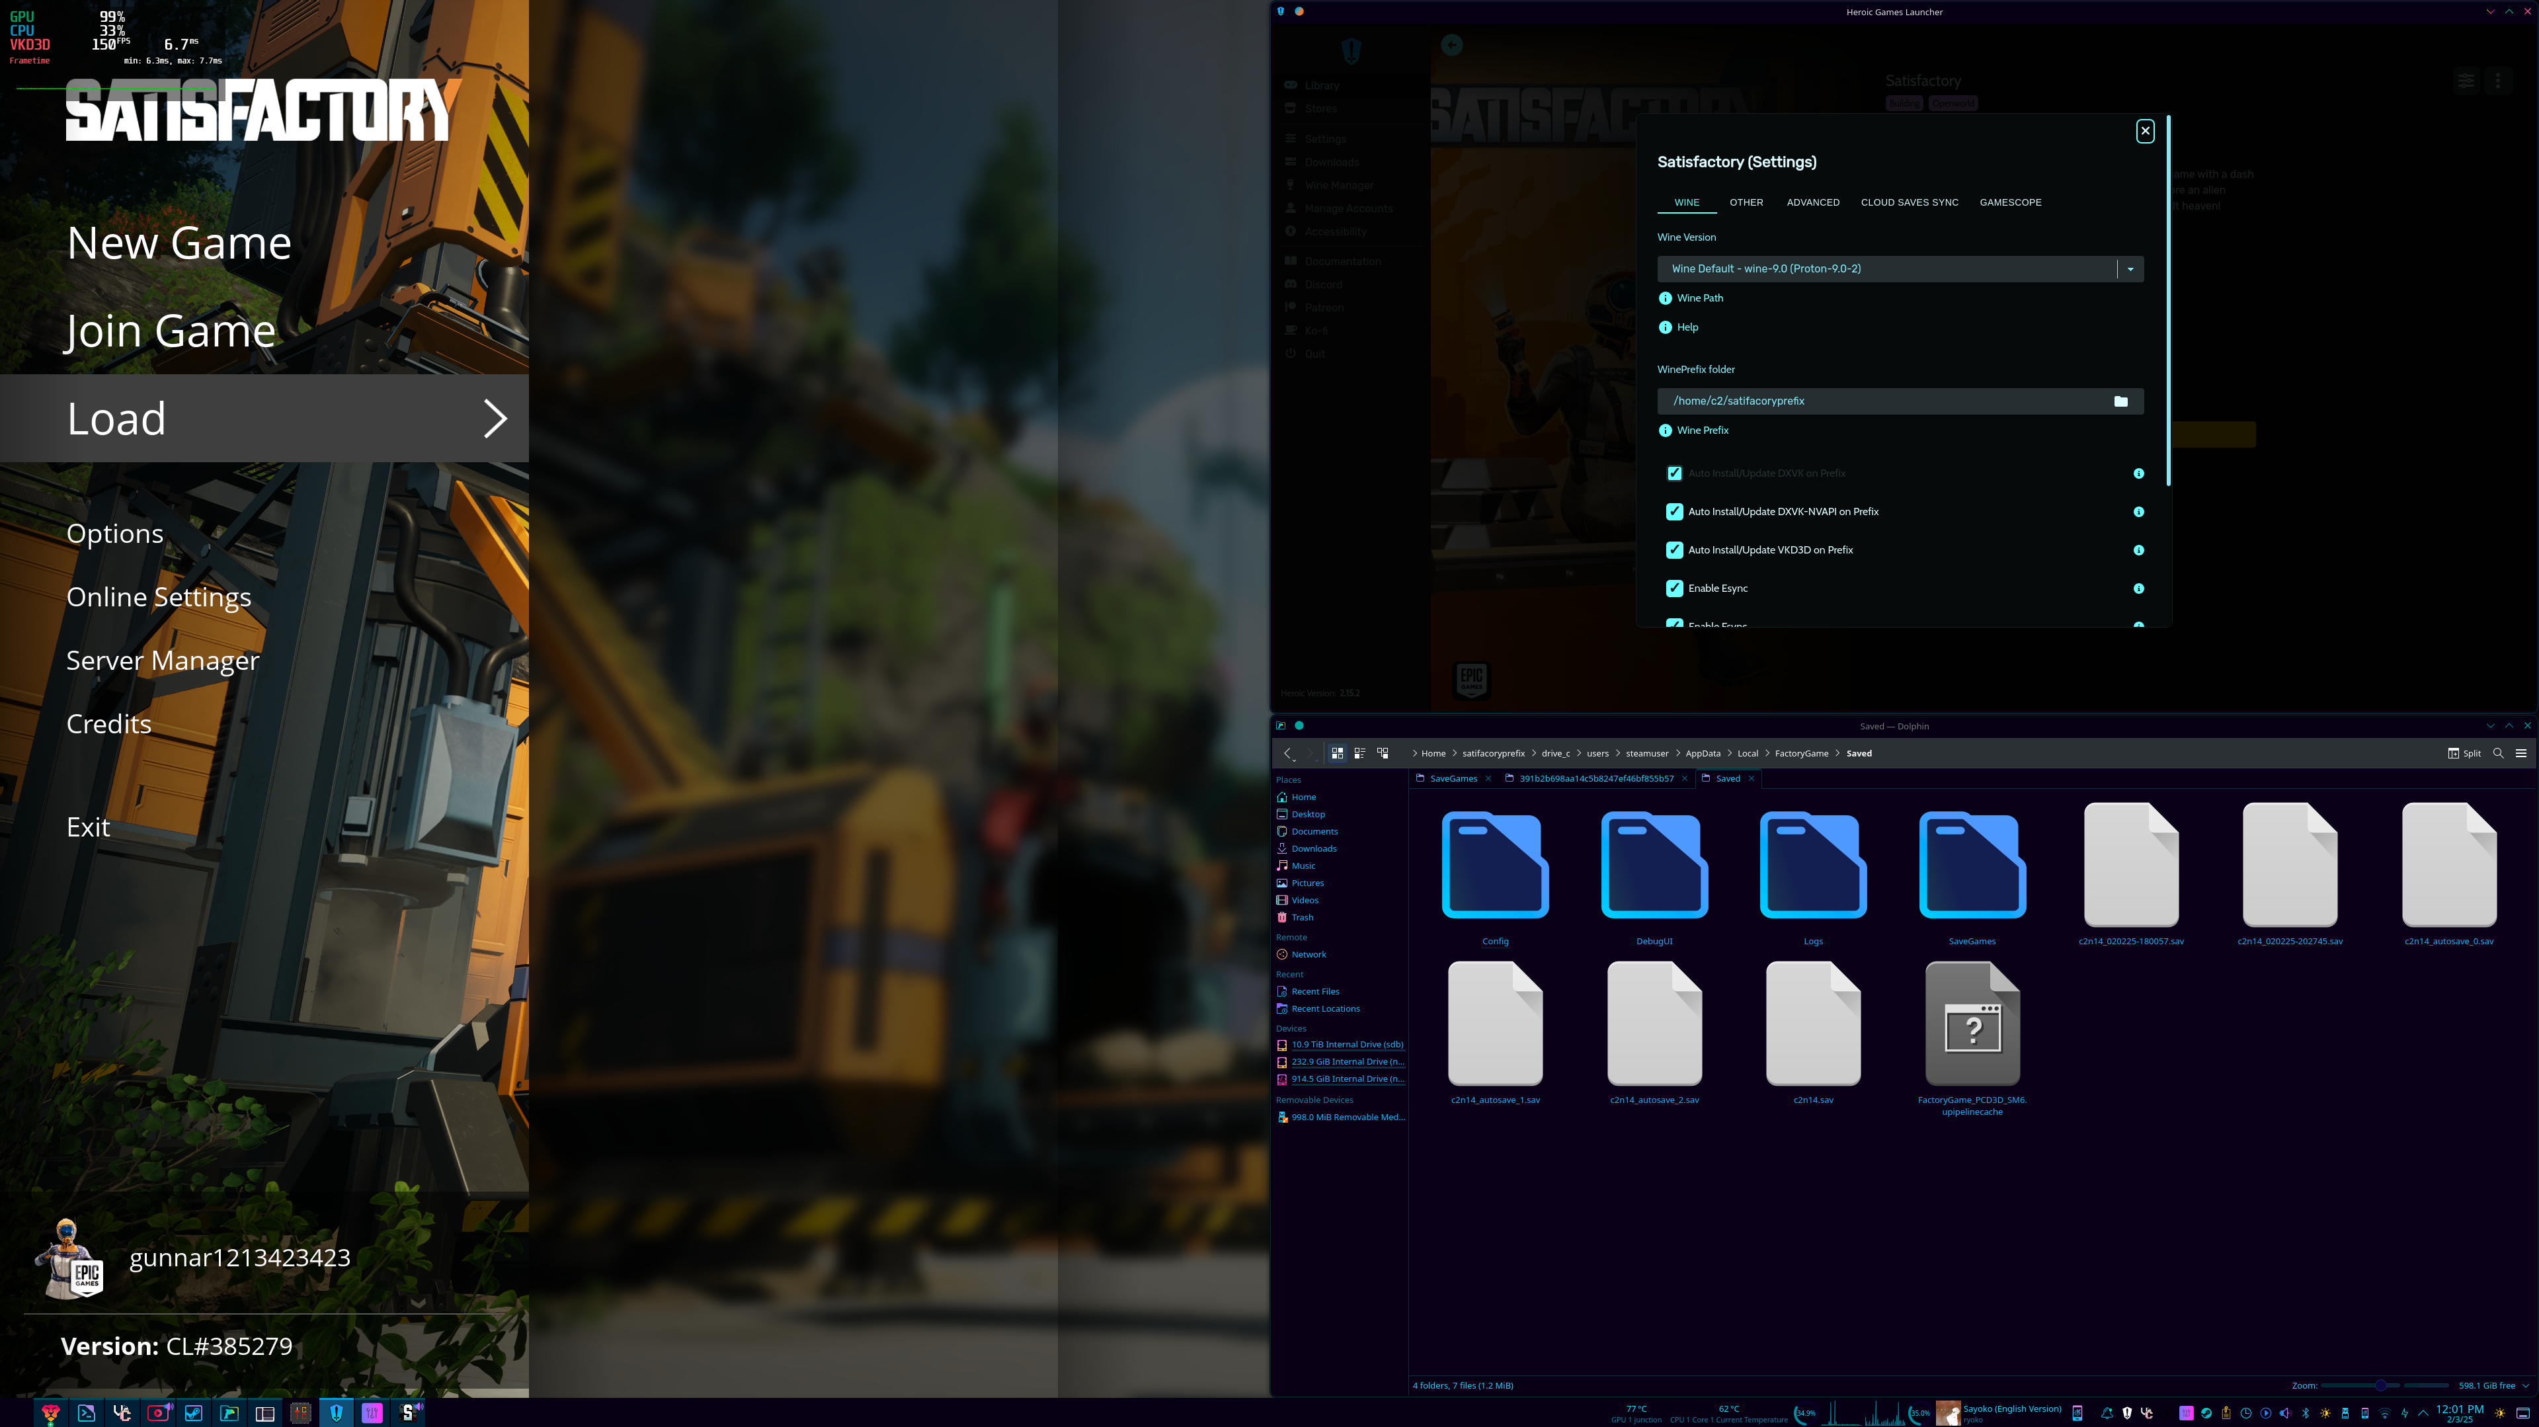The height and width of the screenshot is (1427, 2539).
Task: Click the info icon next to Enable Esync
Action: pyautogui.click(x=2138, y=589)
